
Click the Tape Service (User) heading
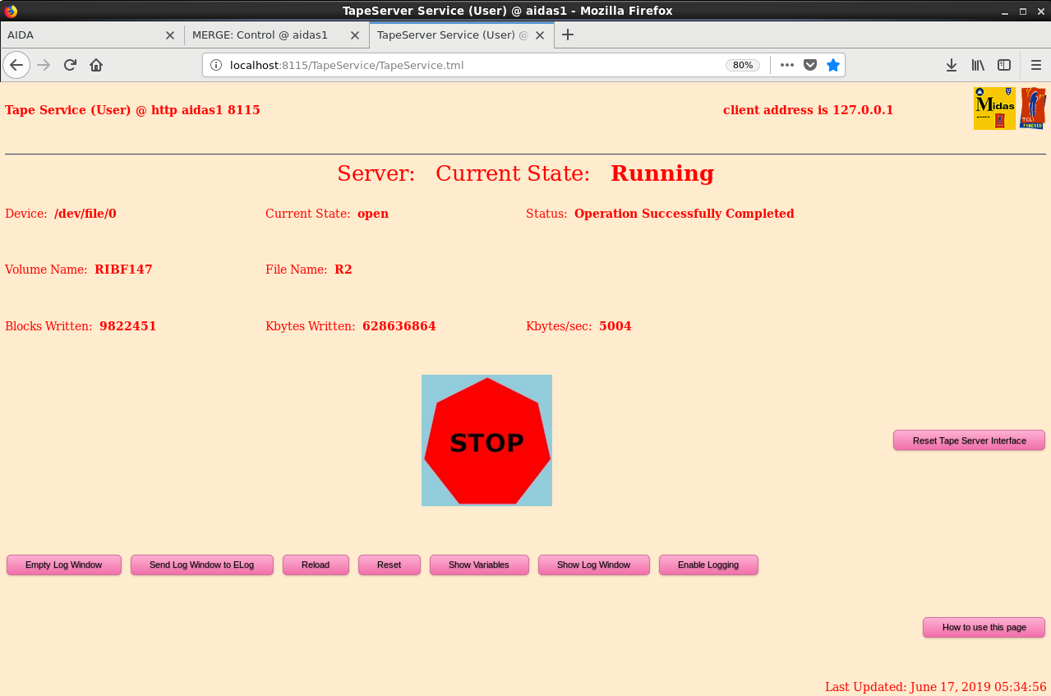point(132,110)
